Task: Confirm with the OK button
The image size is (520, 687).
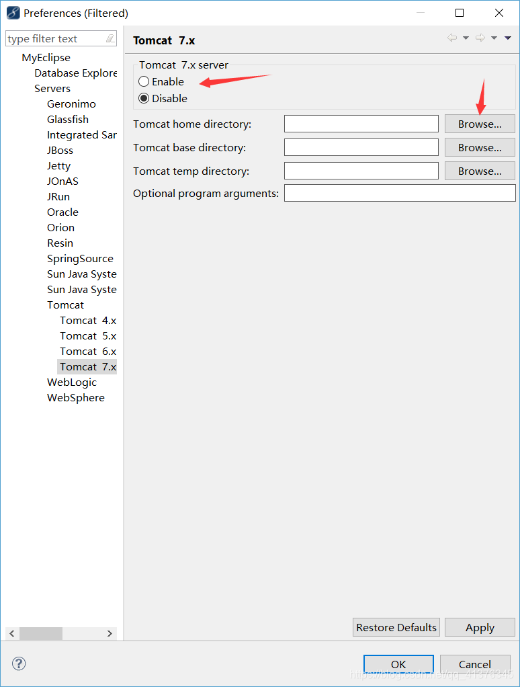Action: pos(398,664)
